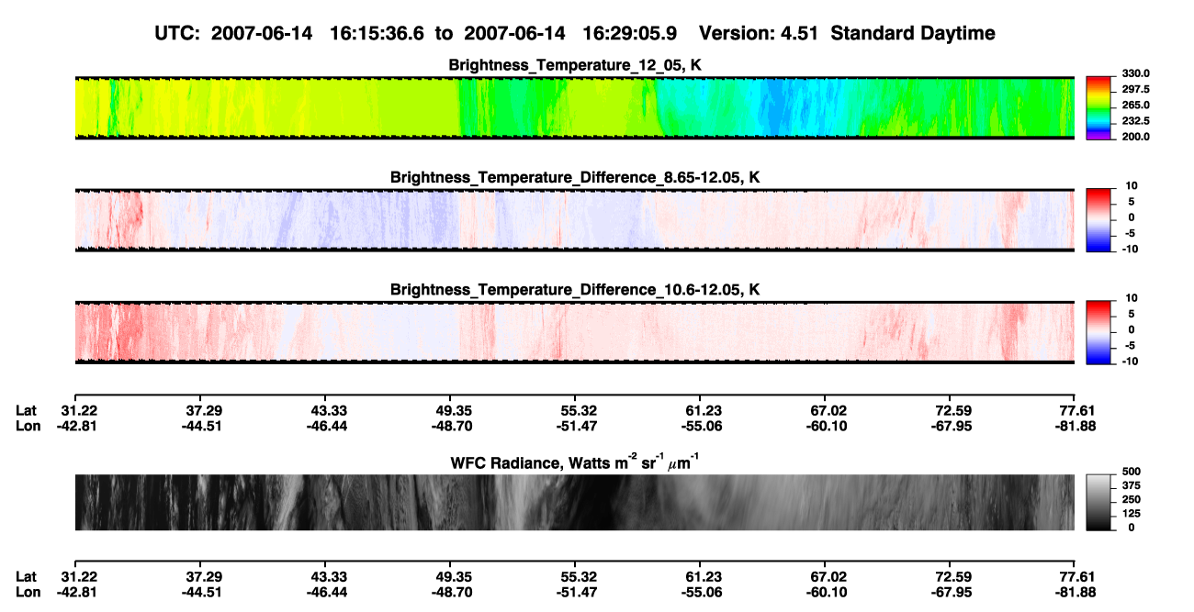The width and height of the screenshot is (1194, 612).
Task: Select the red-blue colorbar of the 8.65-12.05 panel
Action: (x=1098, y=219)
